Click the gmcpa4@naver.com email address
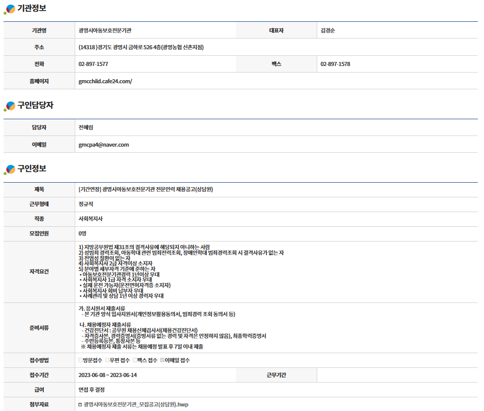 click(104, 145)
